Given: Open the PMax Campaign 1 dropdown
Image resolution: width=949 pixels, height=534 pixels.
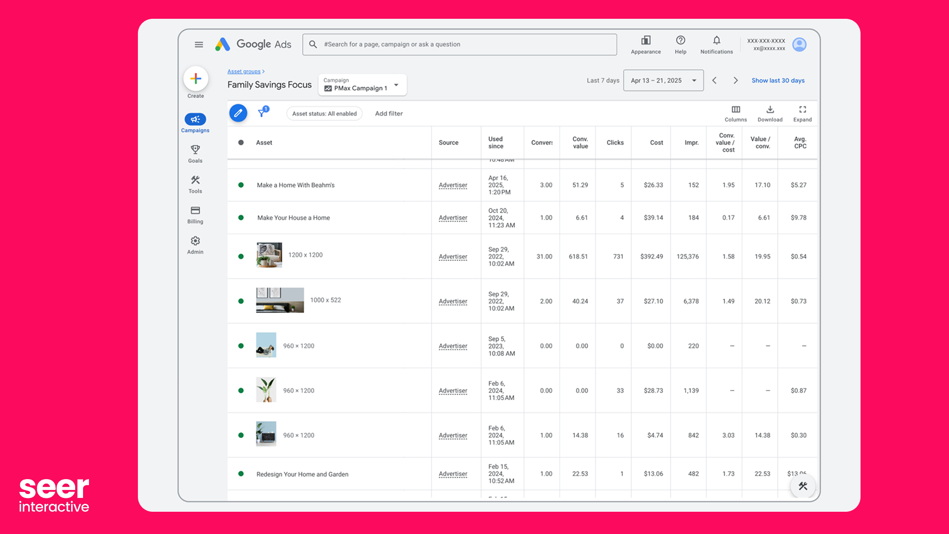Looking at the screenshot, I should [362, 85].
